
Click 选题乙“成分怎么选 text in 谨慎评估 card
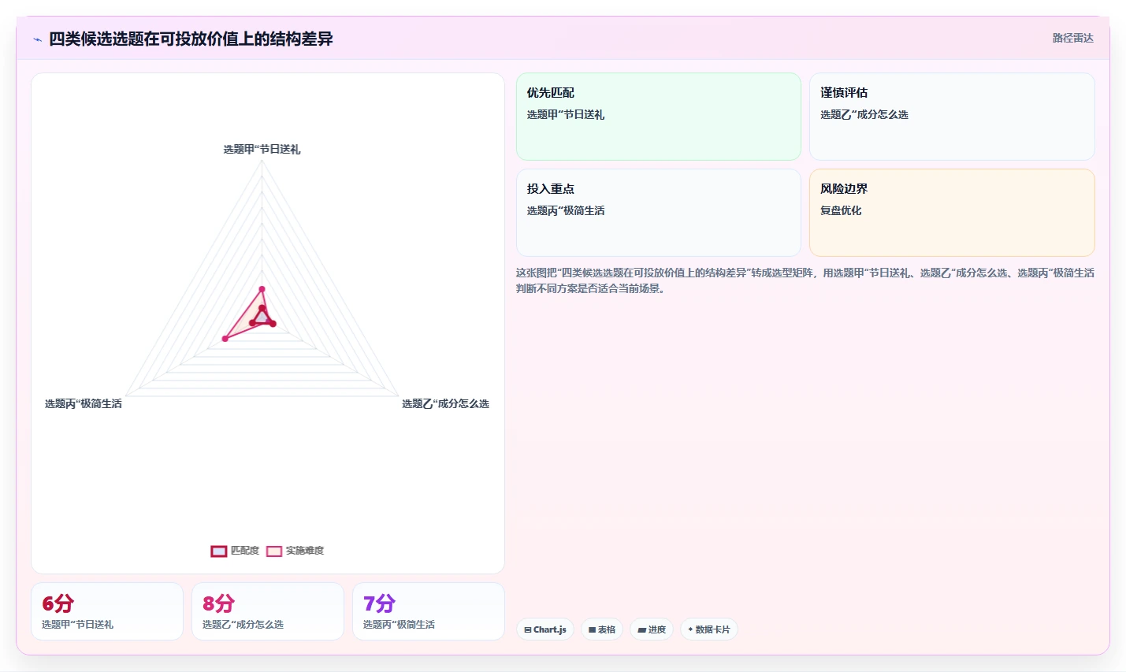click(864, 114)
